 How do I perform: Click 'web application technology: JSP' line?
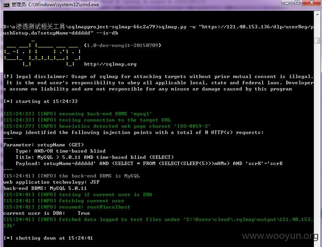coord(51,182)
